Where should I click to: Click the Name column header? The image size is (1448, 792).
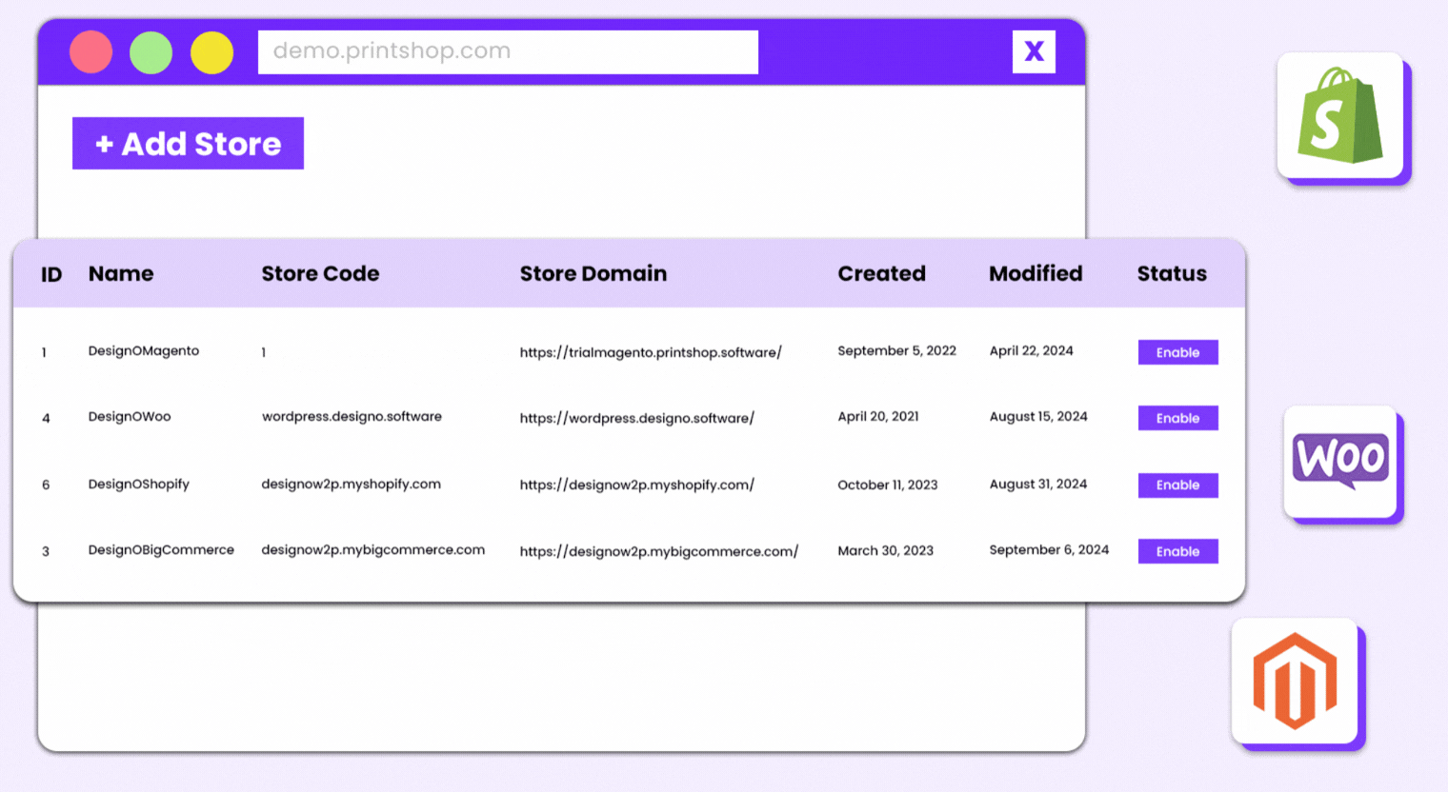(x=121, y=274)
